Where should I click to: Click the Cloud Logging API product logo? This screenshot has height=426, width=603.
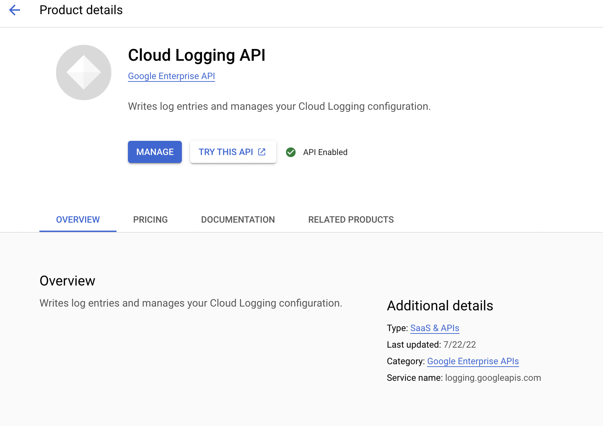[84, 72]
